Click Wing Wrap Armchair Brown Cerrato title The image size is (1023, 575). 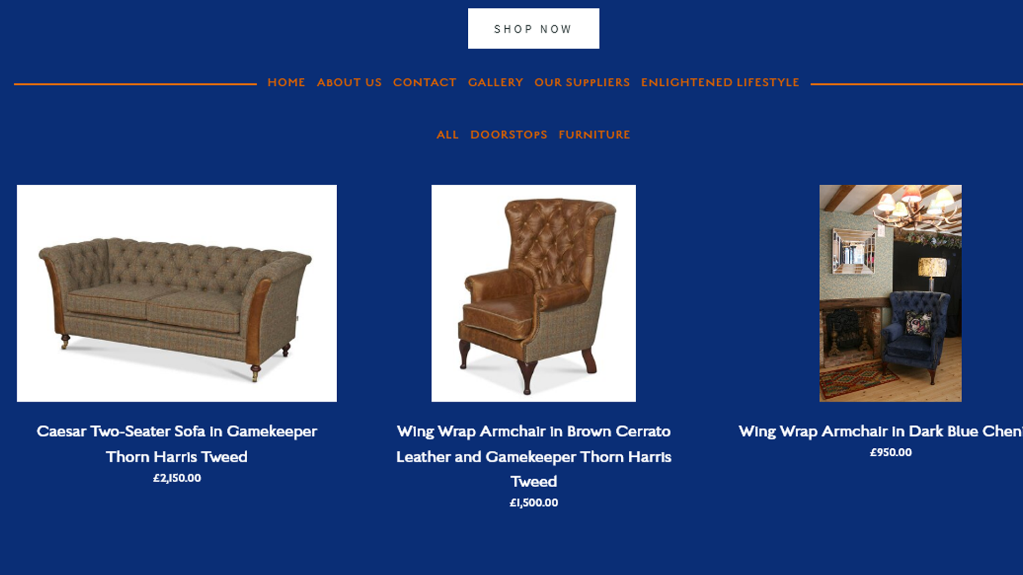pyautogui.click(x=533, y=456)
